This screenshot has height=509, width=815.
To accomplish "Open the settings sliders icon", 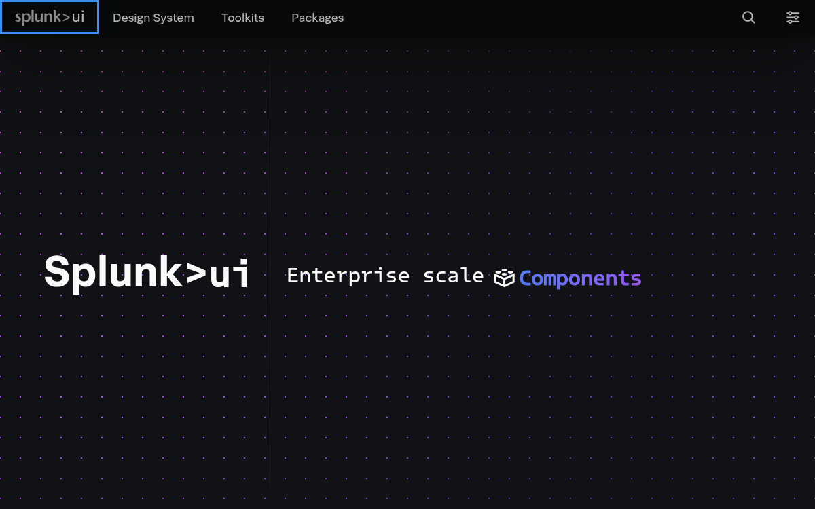I will [793, 18].
